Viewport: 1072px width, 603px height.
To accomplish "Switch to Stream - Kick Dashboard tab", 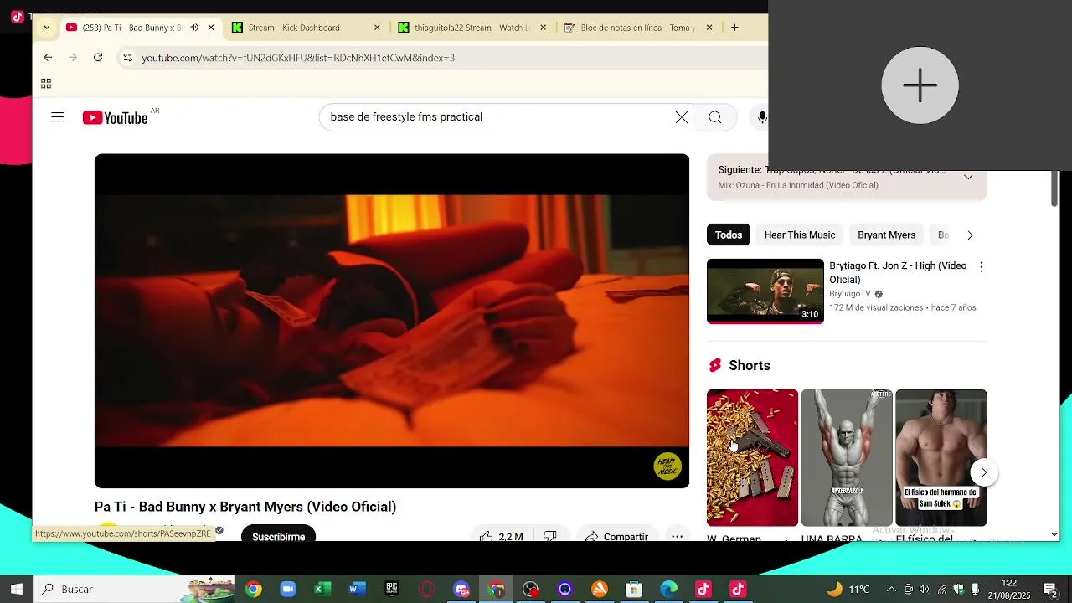I will [x=293, y=28].
